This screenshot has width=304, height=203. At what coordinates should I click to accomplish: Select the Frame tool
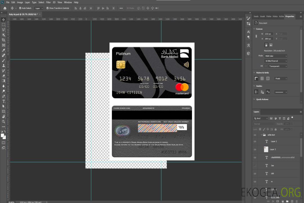click(x=3, y=45)
